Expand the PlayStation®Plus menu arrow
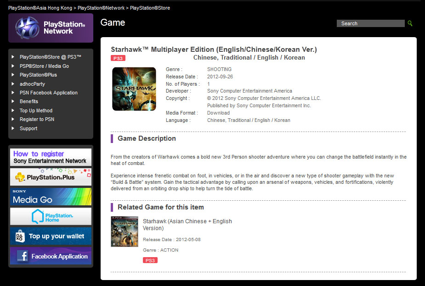 (13, 75)
